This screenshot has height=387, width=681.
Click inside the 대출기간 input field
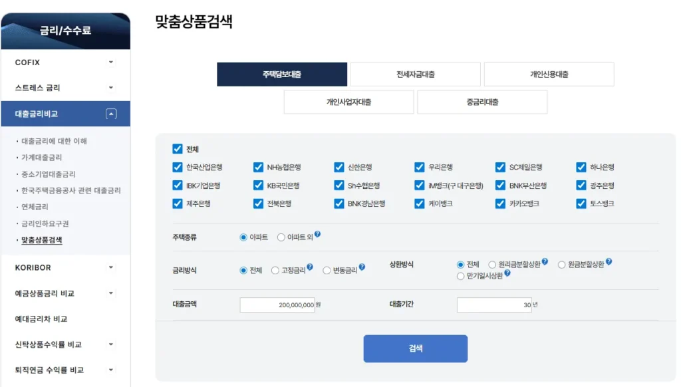click(495, 305)
